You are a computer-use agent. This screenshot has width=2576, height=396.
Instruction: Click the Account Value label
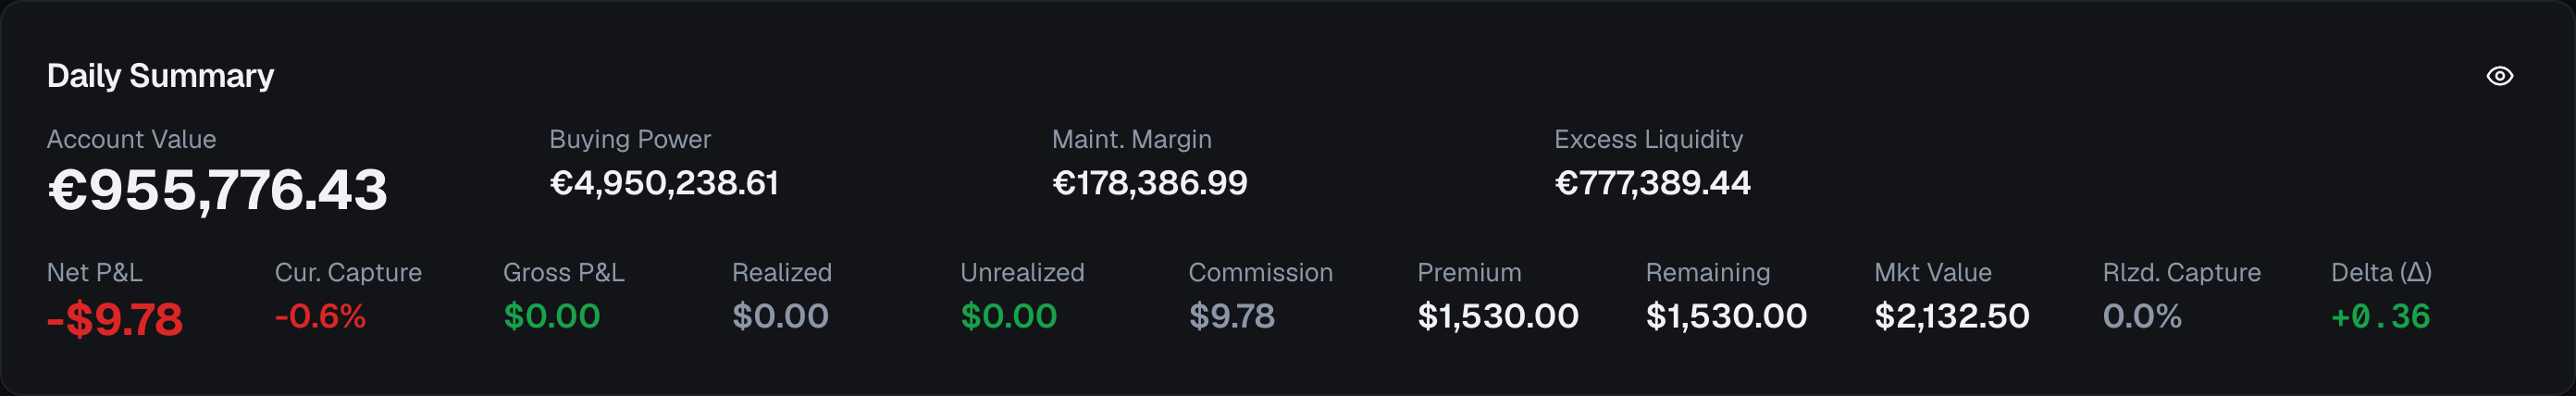pyautogui.click(x=131, y=139)
